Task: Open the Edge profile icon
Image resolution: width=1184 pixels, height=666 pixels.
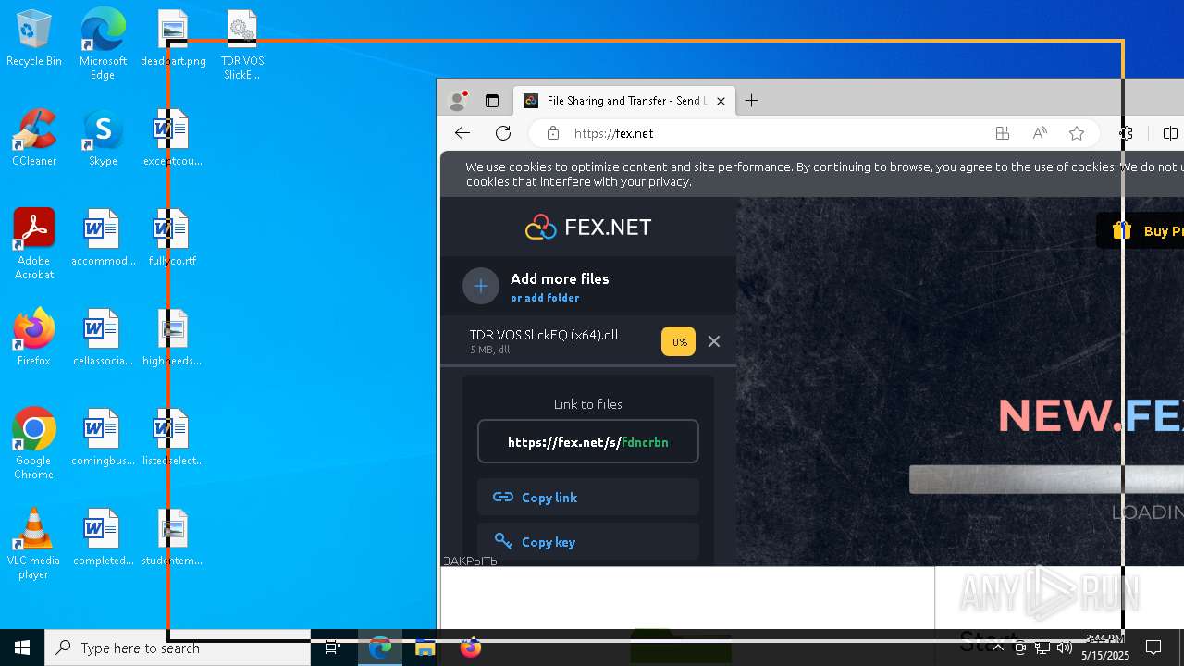Action: pos(457,101)
